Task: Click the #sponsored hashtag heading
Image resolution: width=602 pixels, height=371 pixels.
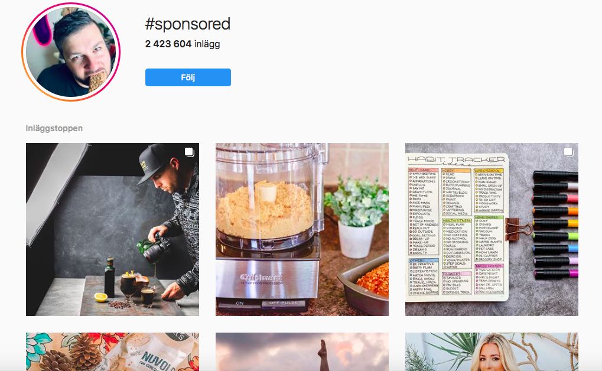Action: coord(188,24)
